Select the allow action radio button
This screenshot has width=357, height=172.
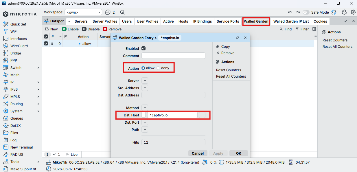coord(143,68)
